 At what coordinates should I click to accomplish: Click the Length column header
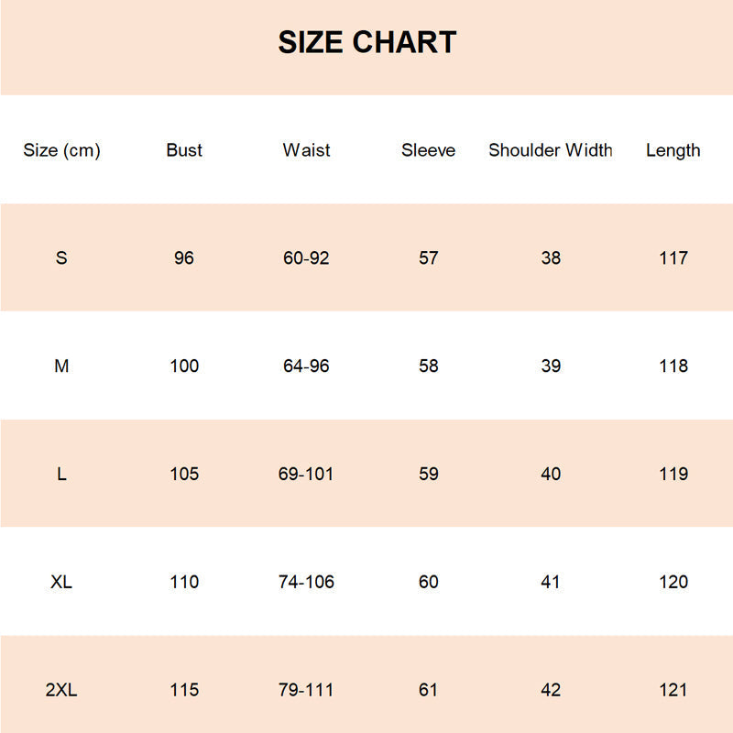point(673,150)
